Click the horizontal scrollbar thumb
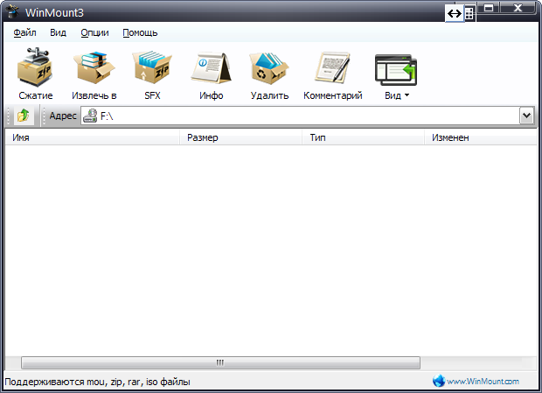The width and height of the screenshot is (542, 393). [x=220, y=362]
